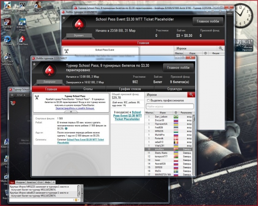Click the favorite star in lobby 1116529874 window
The width and height of the screenshot is (258, 206).
click(64, 18)
